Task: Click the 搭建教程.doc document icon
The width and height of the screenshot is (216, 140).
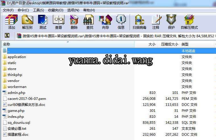Action: (5, 134)
